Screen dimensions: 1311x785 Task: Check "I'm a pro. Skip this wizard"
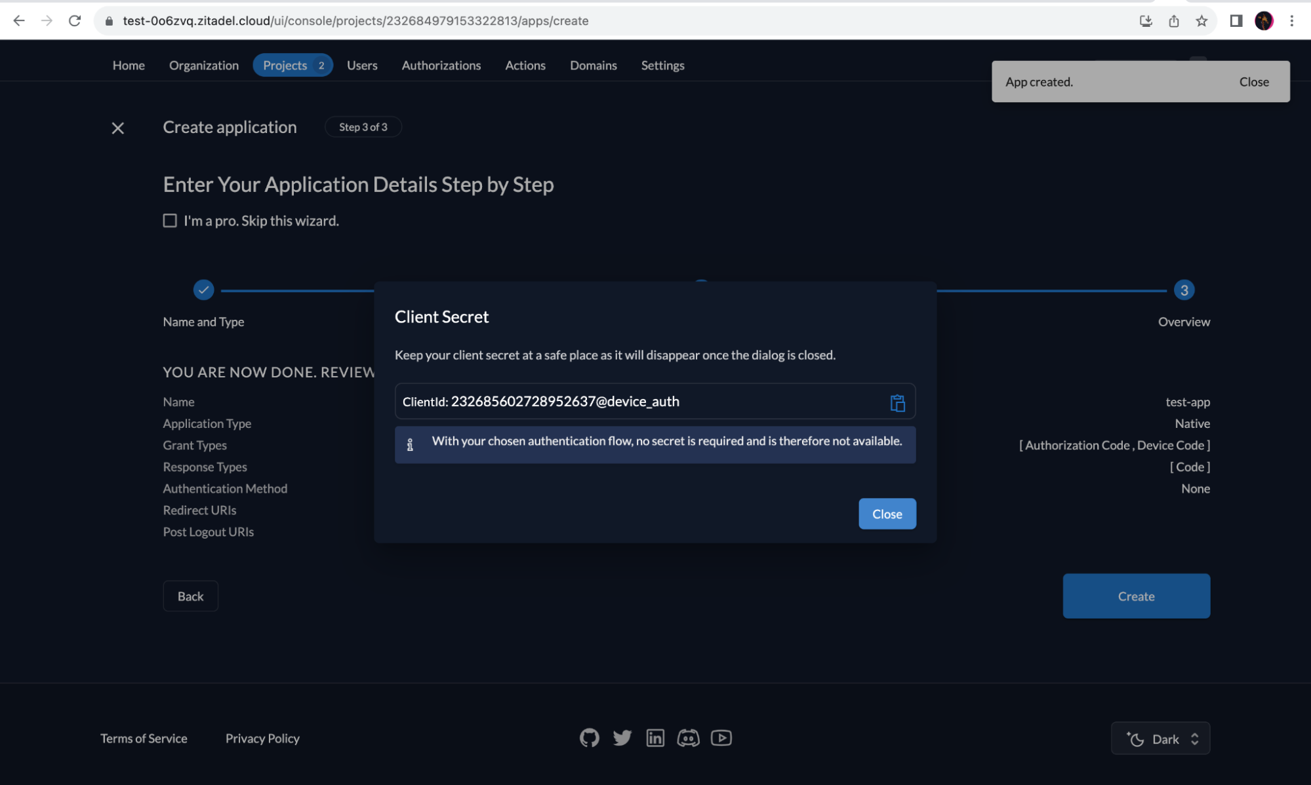coord(170,221)
